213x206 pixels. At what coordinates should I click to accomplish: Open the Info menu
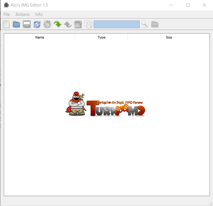39,14
